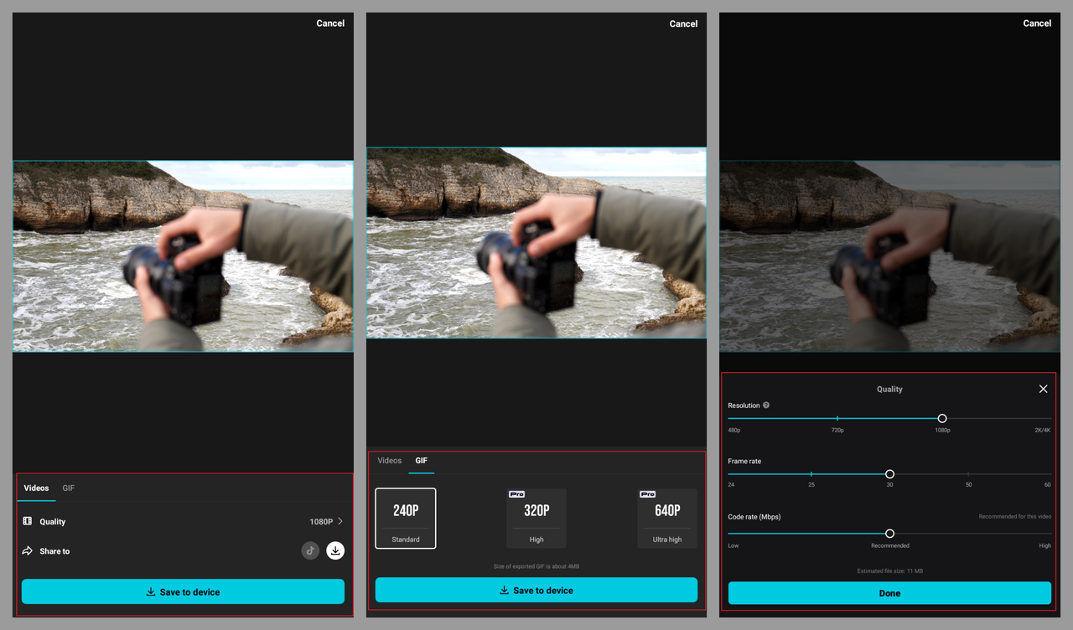The width and height of the screenshot is (1073, 630).
Task: Close the Quality settings panel with the X
Action: [1043, 389]
